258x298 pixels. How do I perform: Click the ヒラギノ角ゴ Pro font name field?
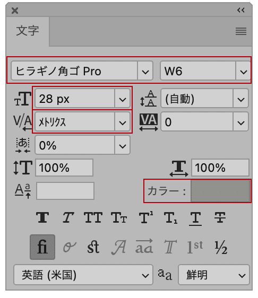(74, 71)
